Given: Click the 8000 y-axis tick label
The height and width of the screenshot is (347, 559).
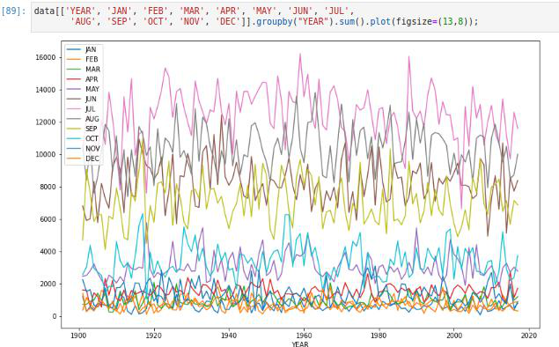Looking at the screenshot, I should click(48, 187).
